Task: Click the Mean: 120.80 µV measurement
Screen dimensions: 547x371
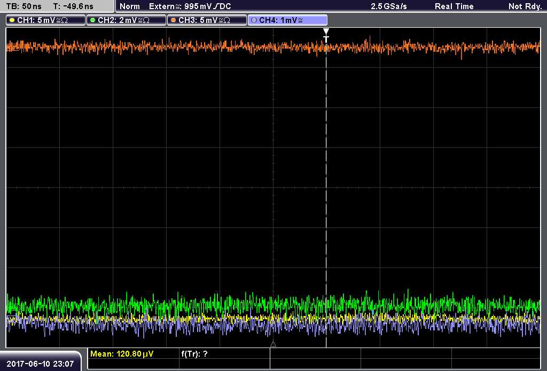Action: coord(122,354)
